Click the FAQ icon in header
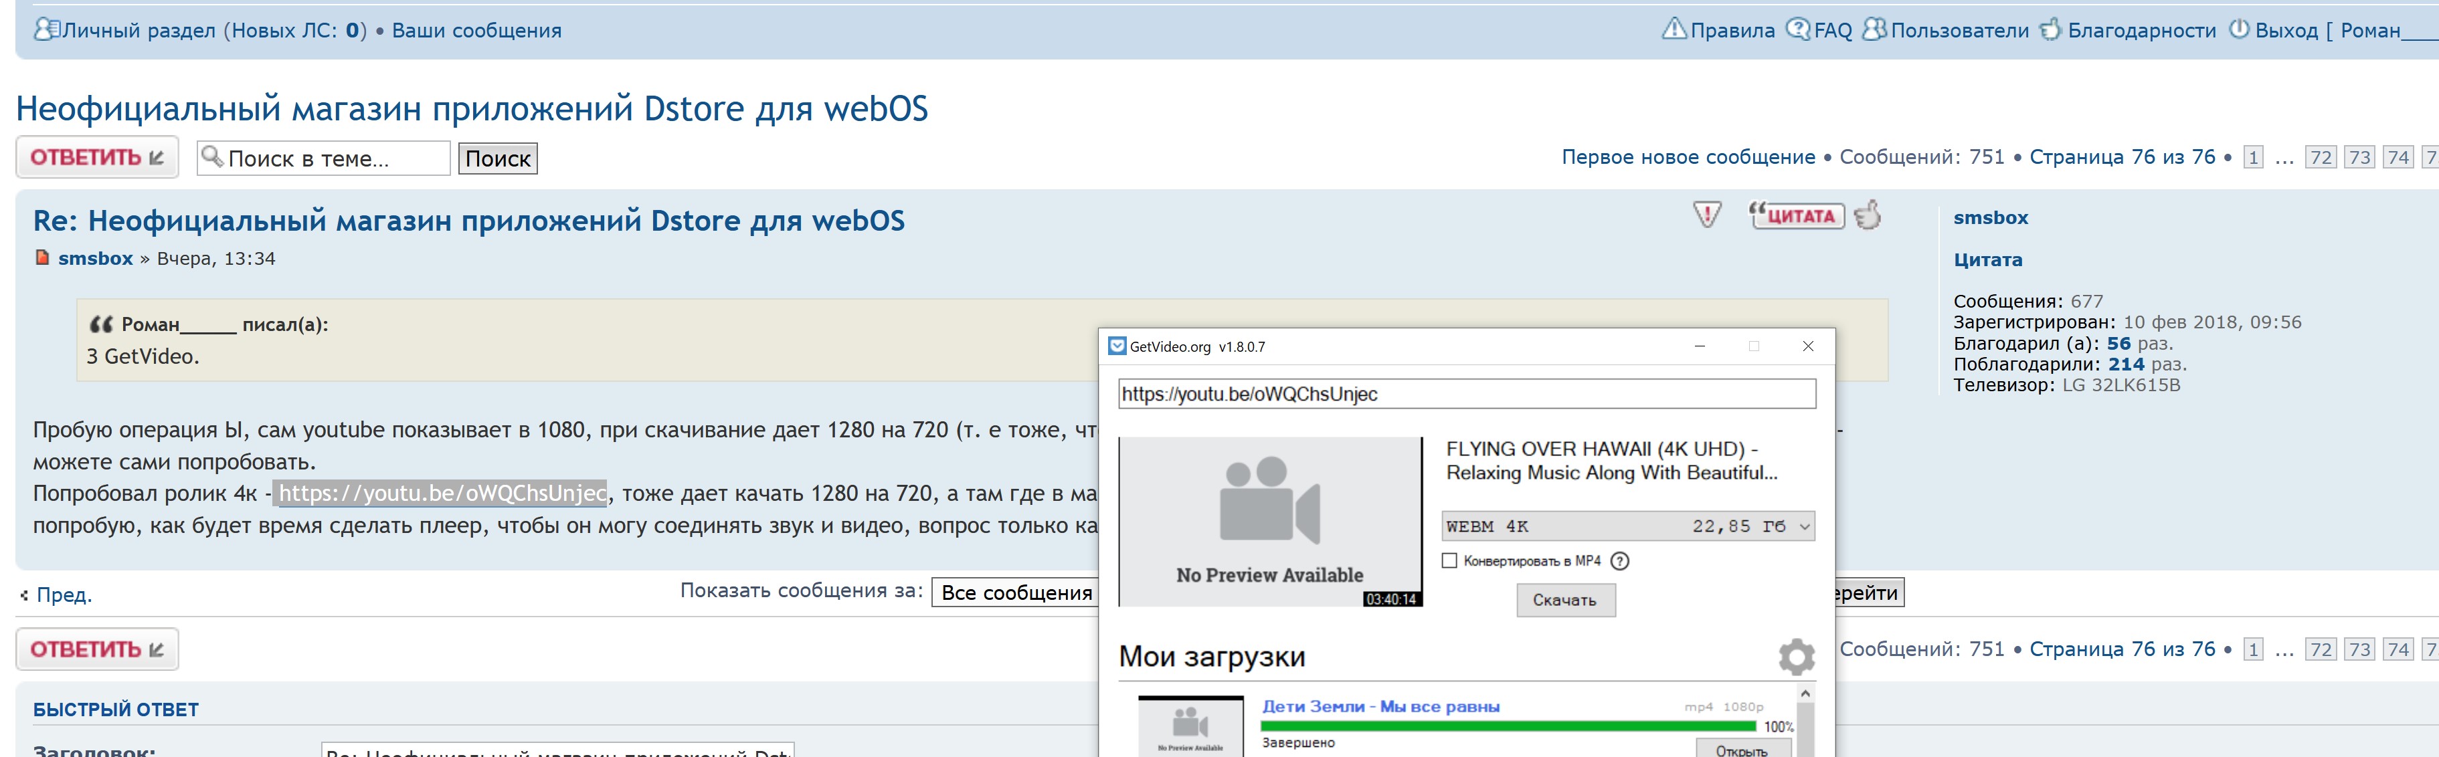The width and height of the screenshot is (2439, 757). [x=1797, y=29]
